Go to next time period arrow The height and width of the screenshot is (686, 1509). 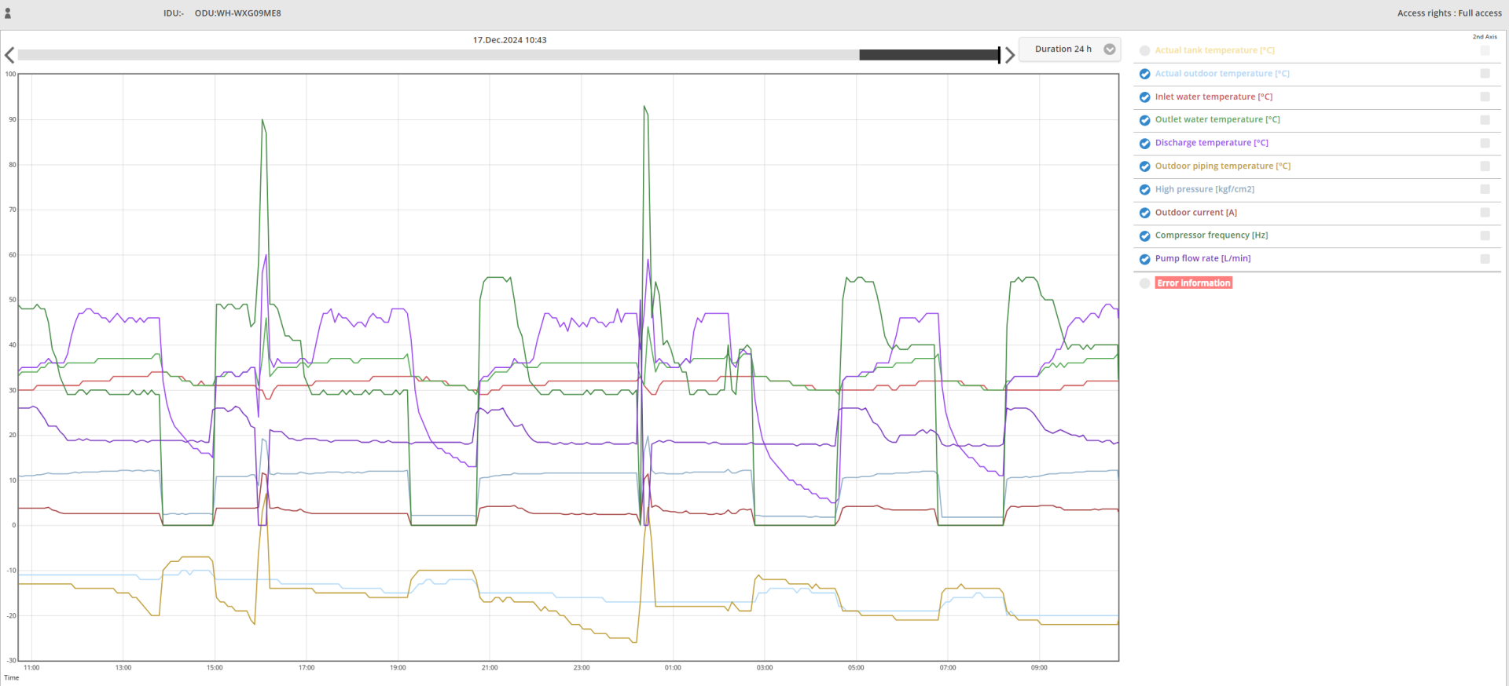pos(1010,55)
